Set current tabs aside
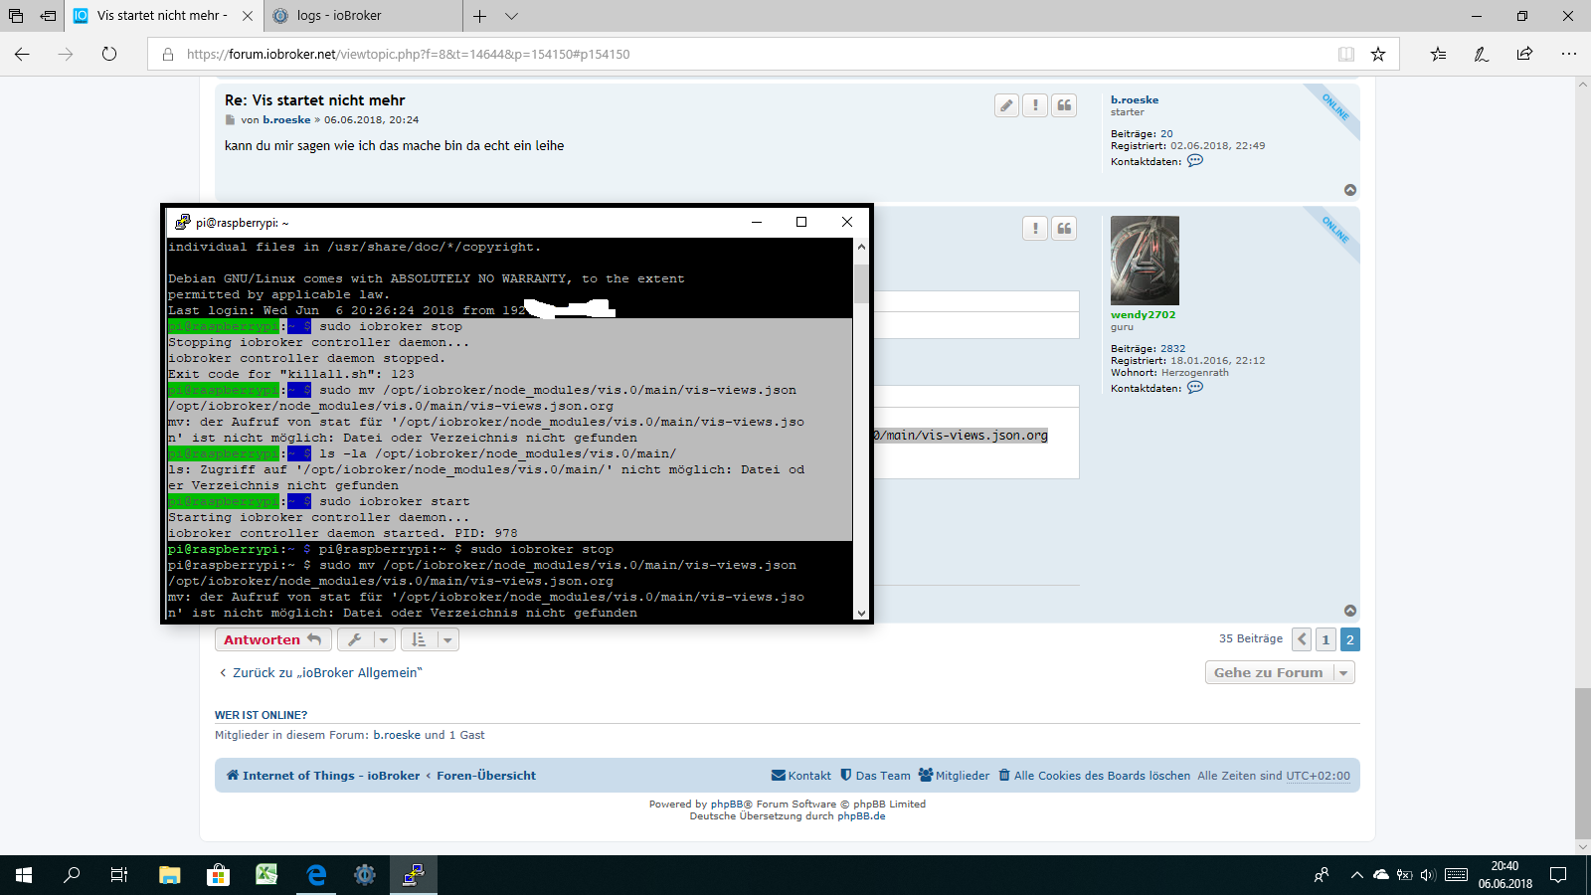1591x895 pixels. pyautogui.click(x=48, y=16)
